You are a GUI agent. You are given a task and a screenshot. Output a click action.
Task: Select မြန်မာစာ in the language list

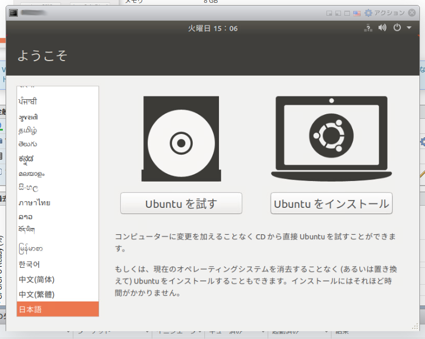click(x=58, y=249)
